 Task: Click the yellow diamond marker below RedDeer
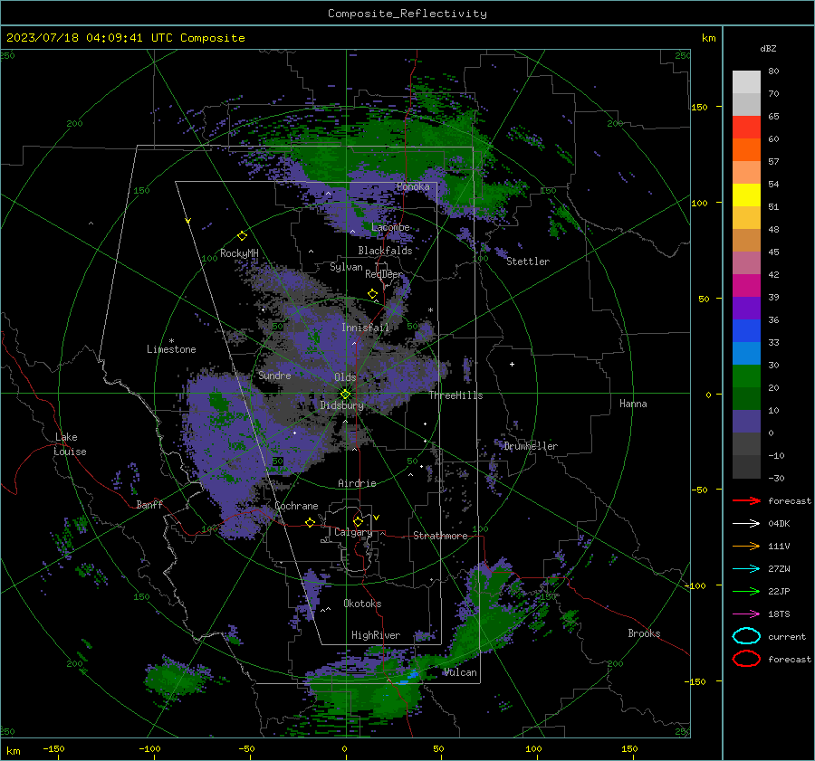click(372, 294)
